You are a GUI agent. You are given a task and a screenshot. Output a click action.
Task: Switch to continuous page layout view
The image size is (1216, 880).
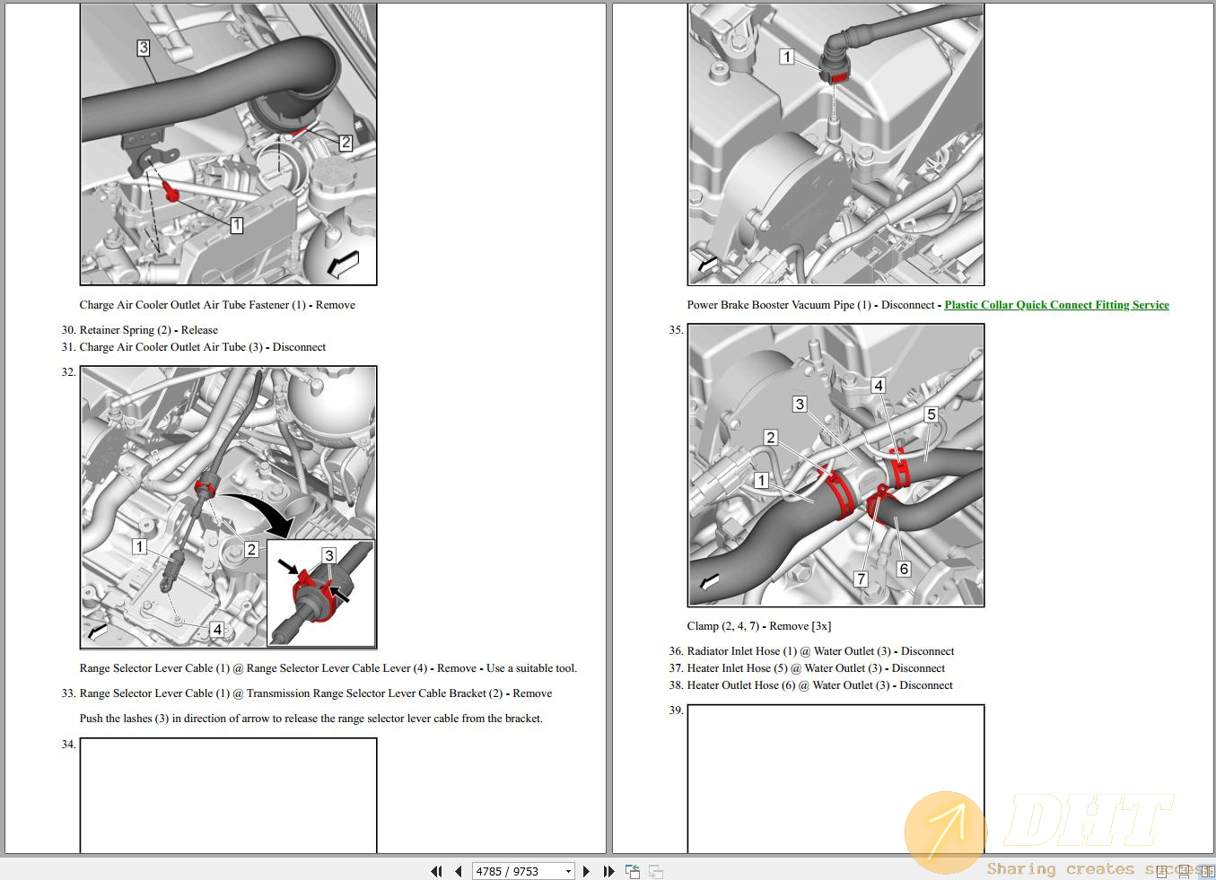point(1185,871)
